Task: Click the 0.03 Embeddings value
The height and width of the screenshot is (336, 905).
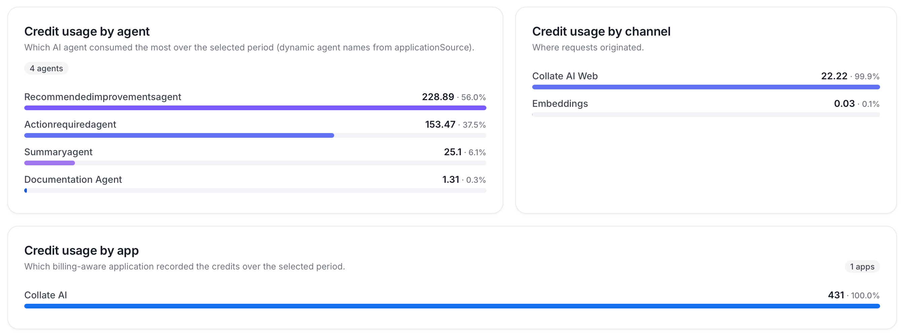Action: [x=844, y=104]
